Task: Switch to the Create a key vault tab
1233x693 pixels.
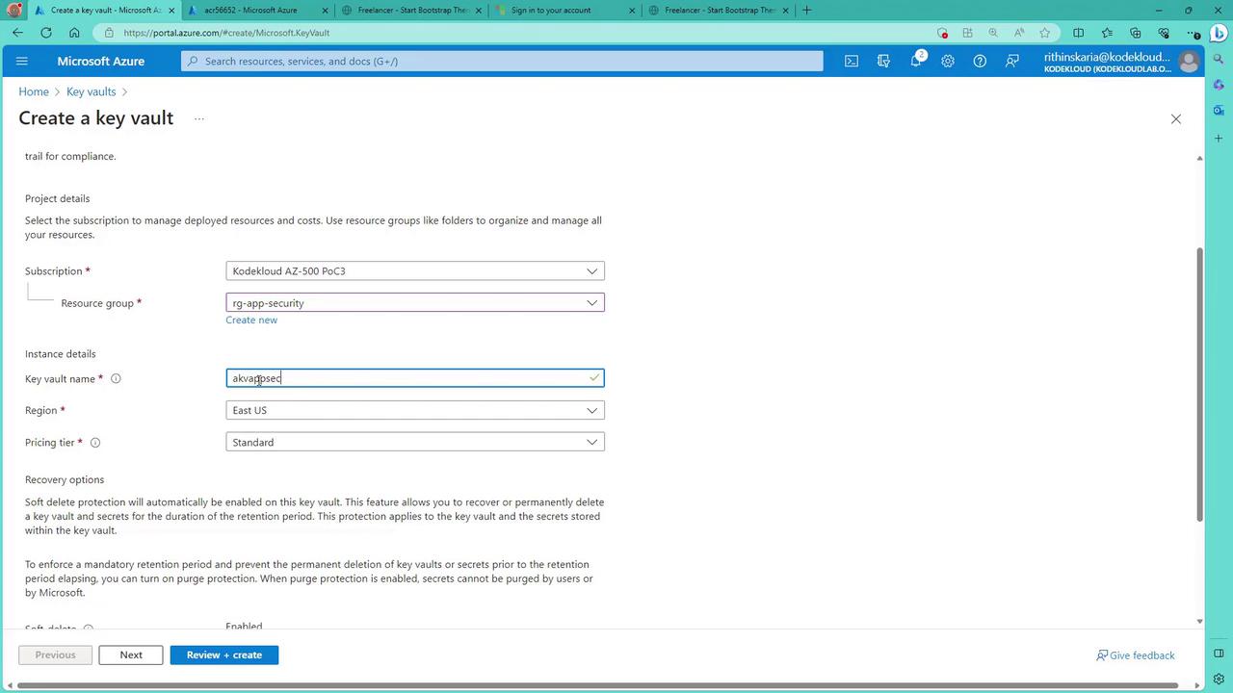Action: pyautogui.click(x=104, y=11)
